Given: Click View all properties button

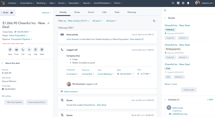Looking at the screenshot, I should pyautogui.click(x=14, y=102).
